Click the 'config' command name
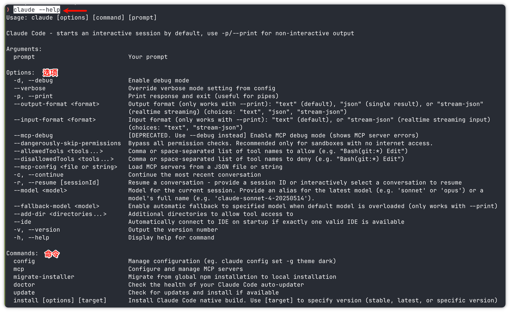Screen dimensions: 510x312 (24, 261)
